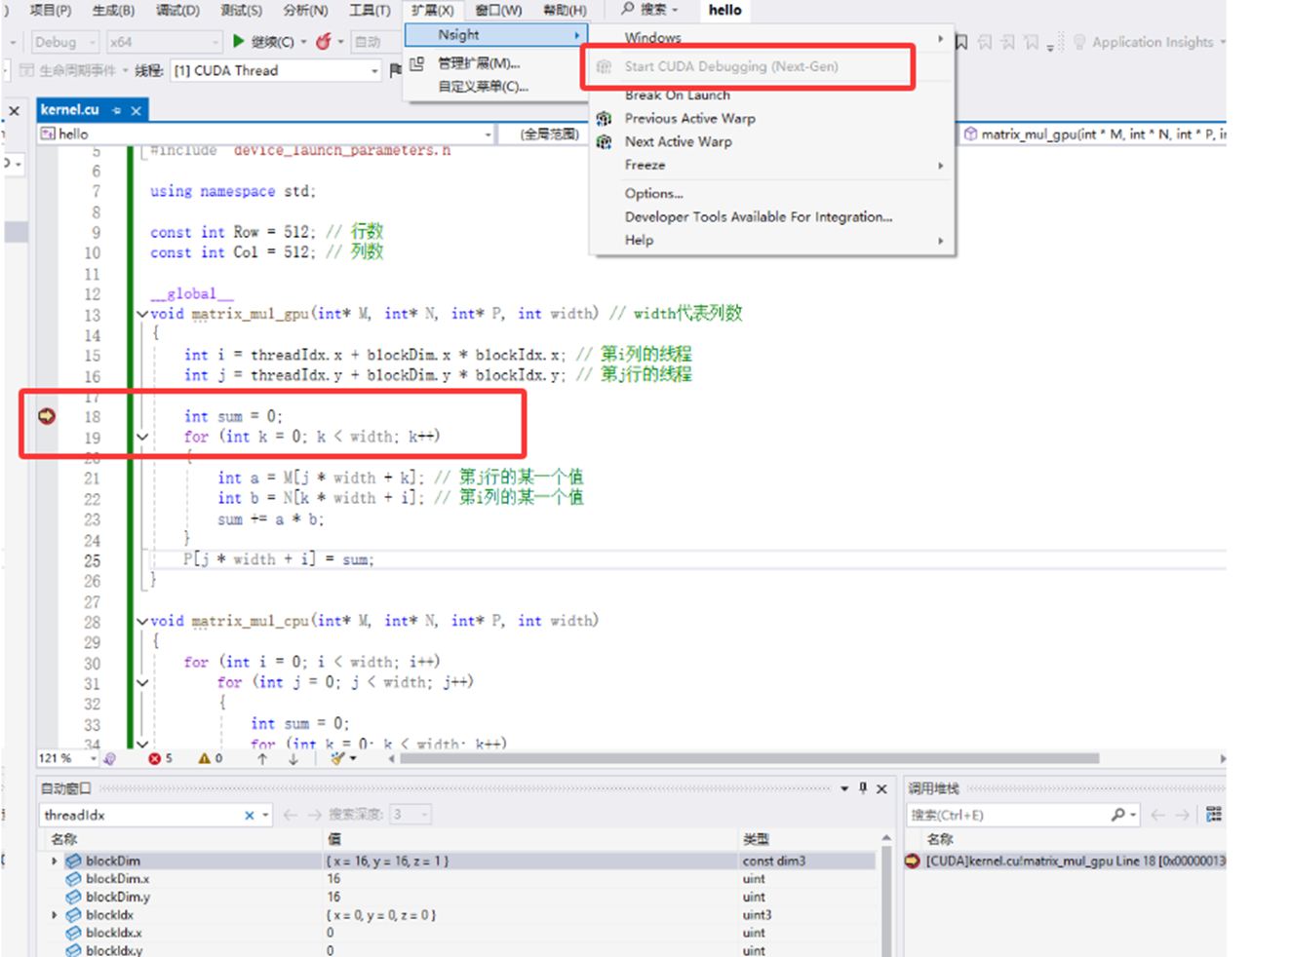
Task: Open the CUDA Thread dropdown
Action: pyautogui.click(x=374, y=71)
